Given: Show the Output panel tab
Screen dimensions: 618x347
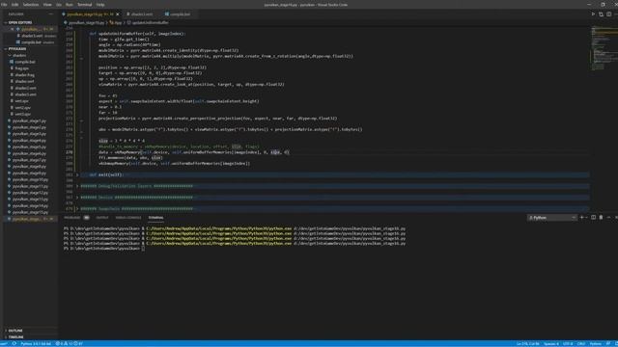Looking at the screenshot, I should tap(102, 218).
